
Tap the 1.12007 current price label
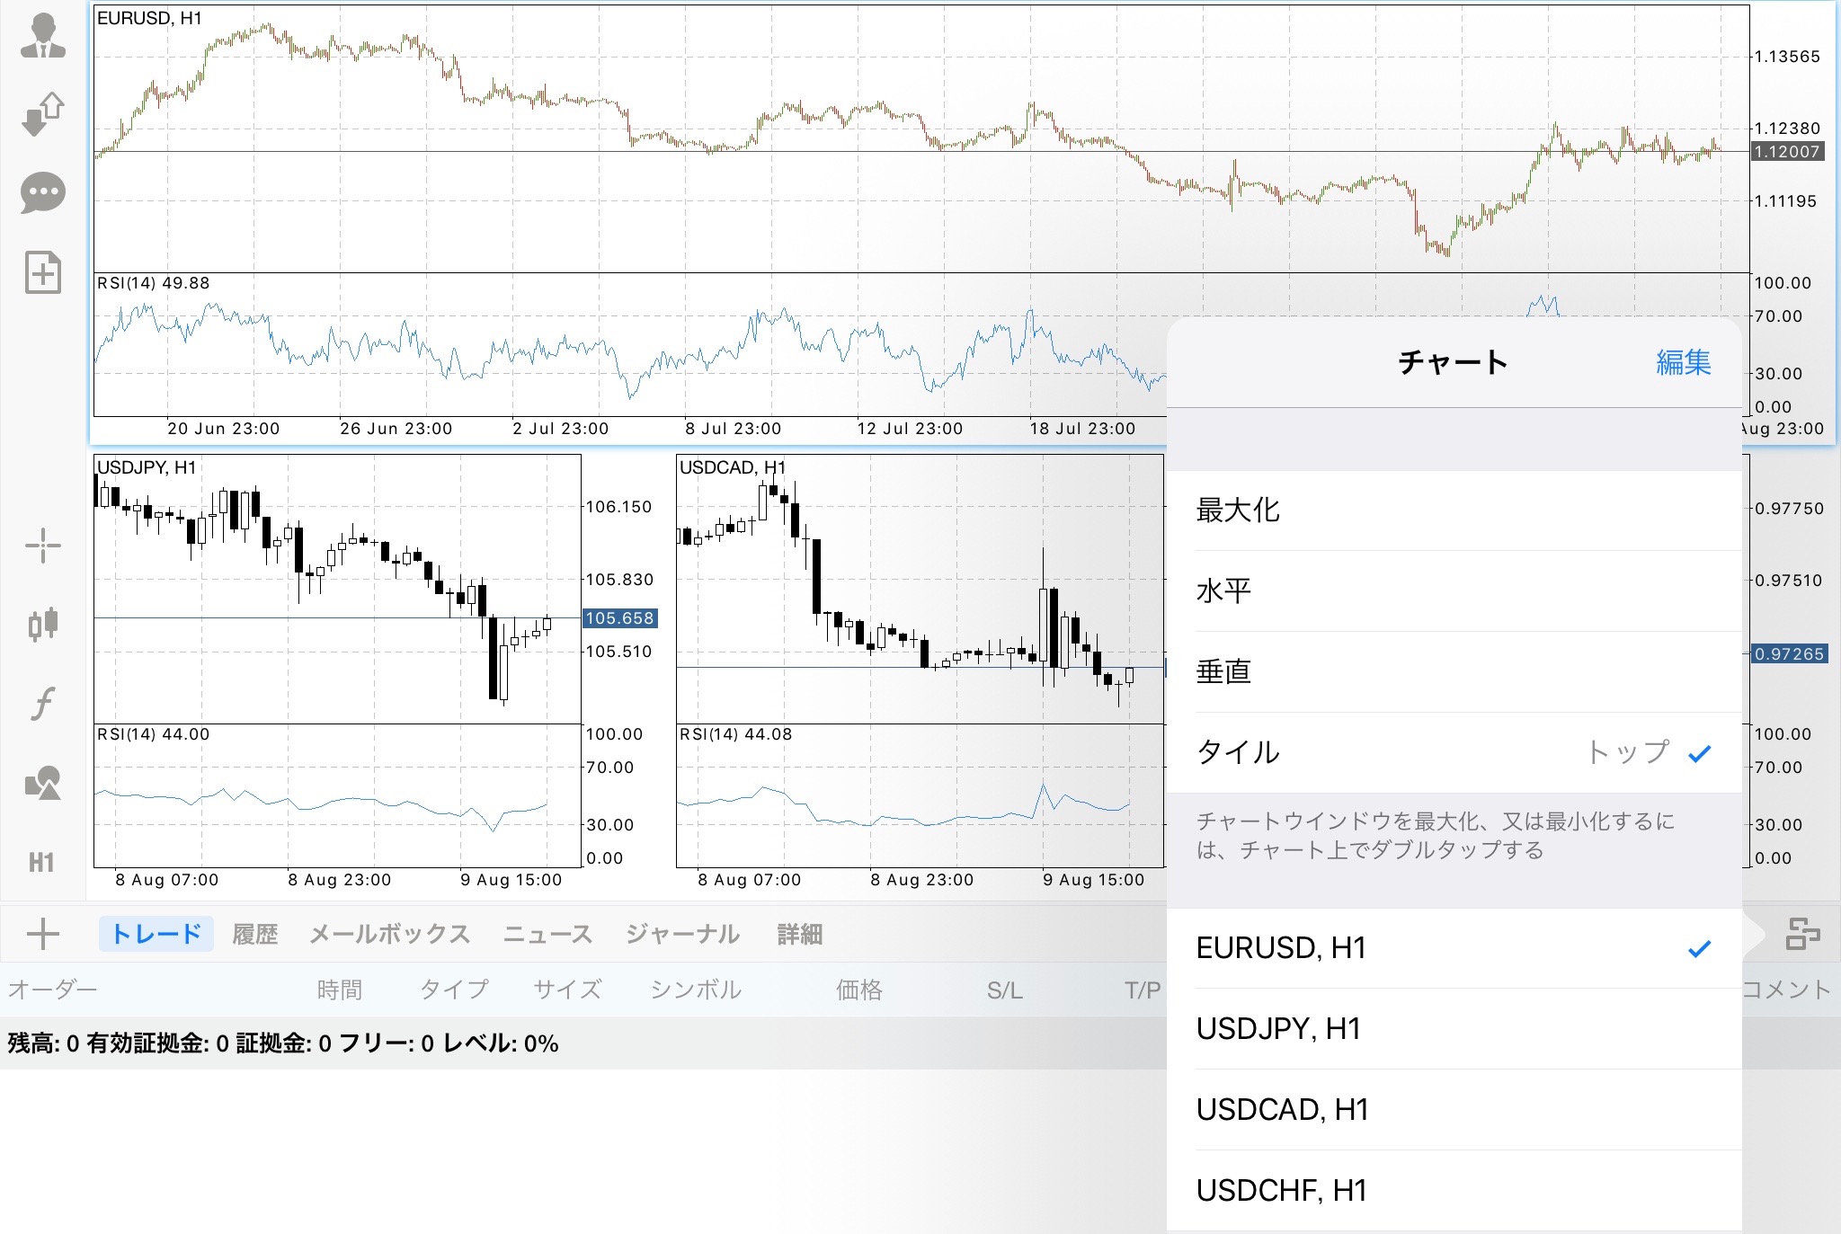(x=1787, y=152)
